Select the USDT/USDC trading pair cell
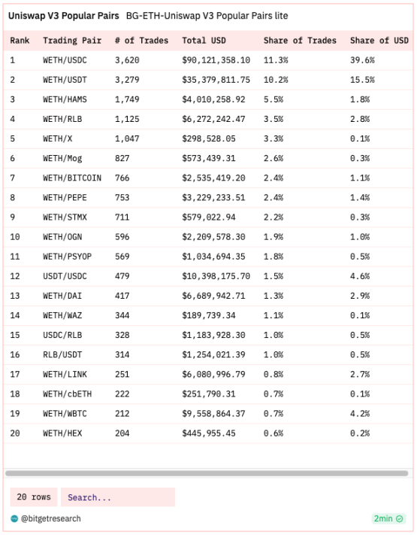417x535 pixels. [x=65, y=276]
